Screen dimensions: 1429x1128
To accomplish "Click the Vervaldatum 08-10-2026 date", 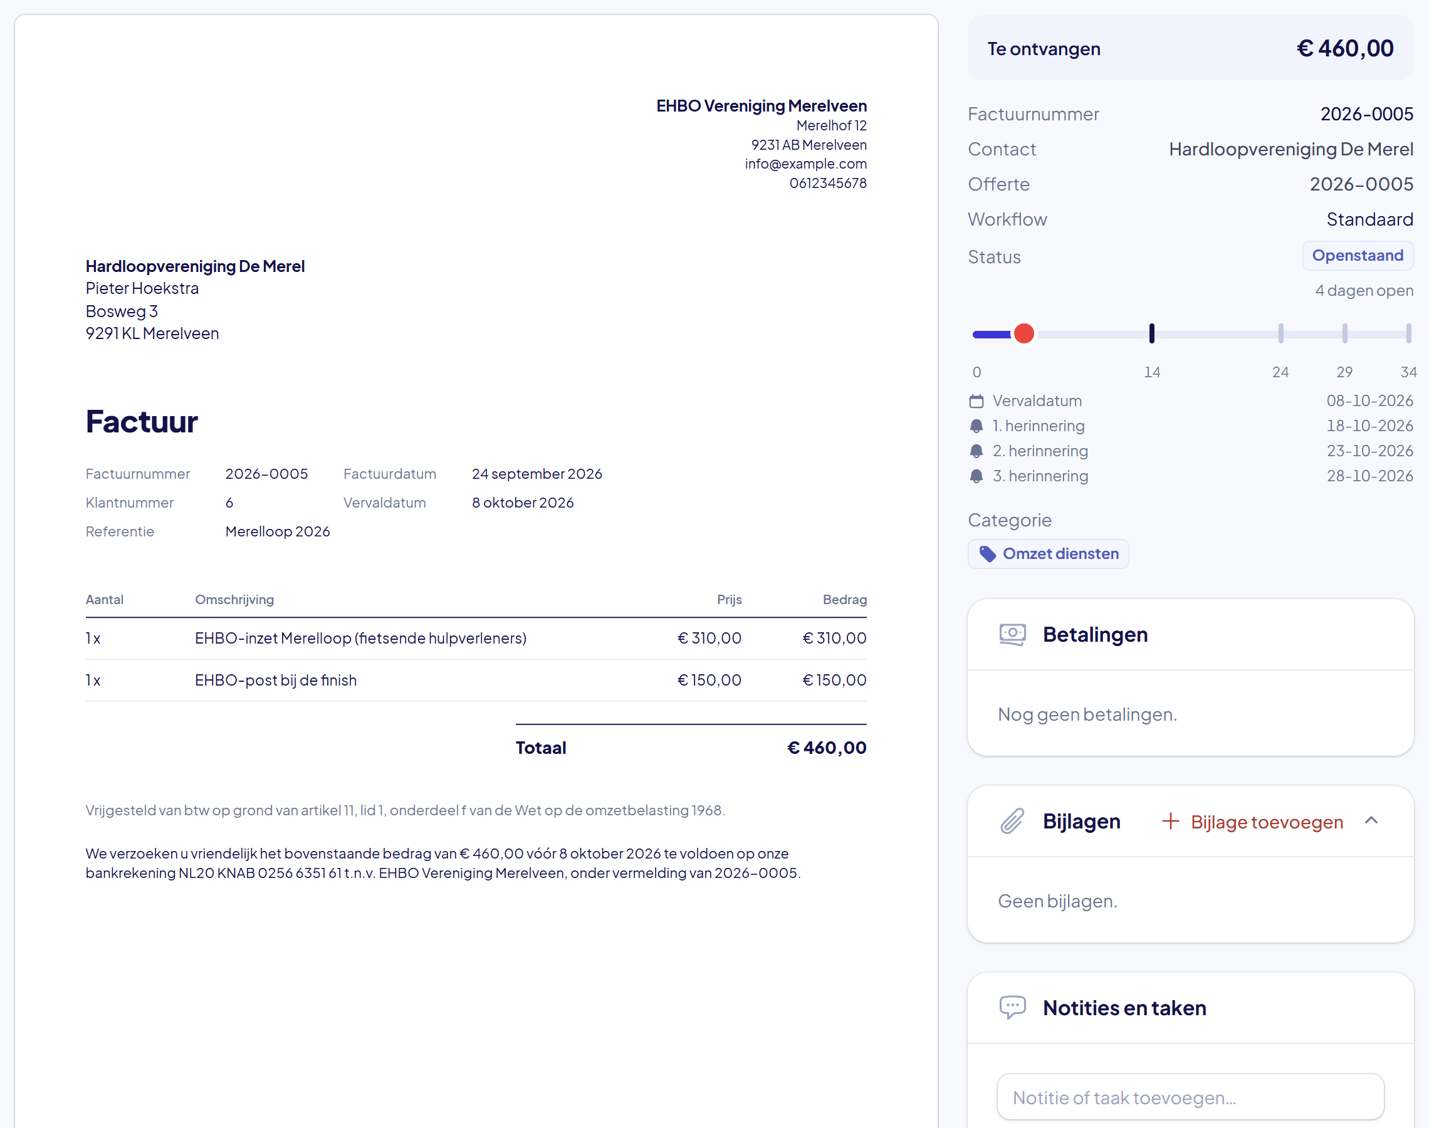I will (1369, 401).
